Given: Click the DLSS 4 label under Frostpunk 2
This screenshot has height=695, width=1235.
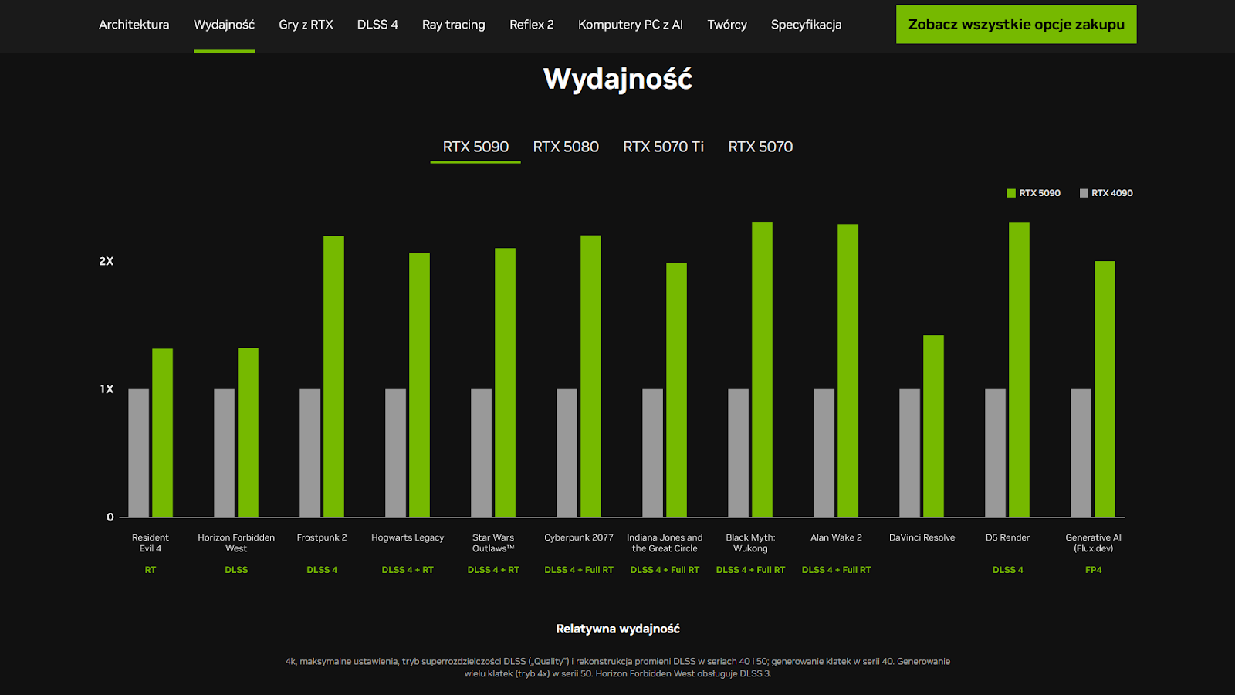Looking at the screenshot, I should 322,570.
